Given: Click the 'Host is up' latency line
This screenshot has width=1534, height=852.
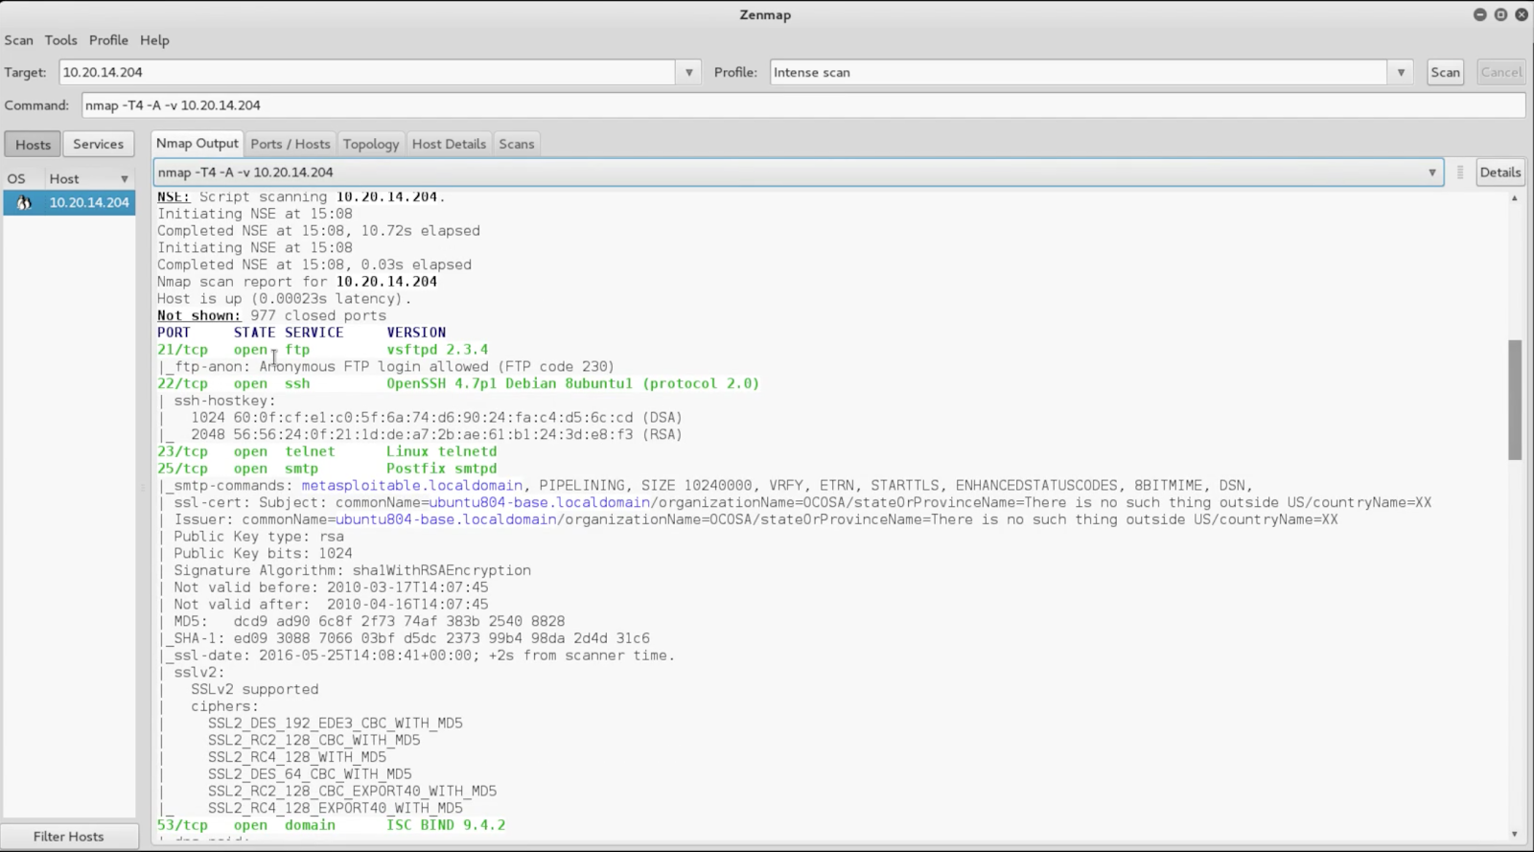Looking at the screenshot, I should [285, 299].
